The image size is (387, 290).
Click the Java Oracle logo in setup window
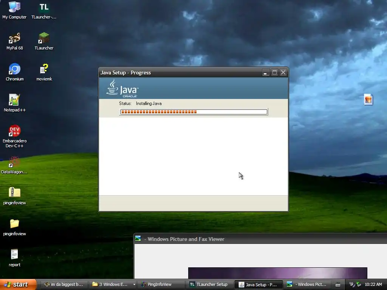pyautogui.click(x=122, y=88)
